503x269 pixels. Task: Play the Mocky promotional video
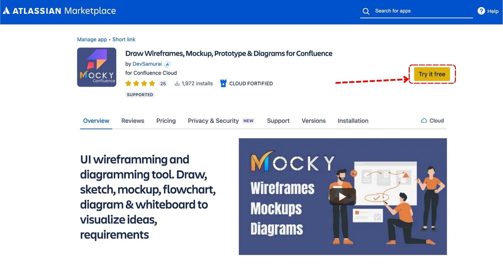coord(343,196)
